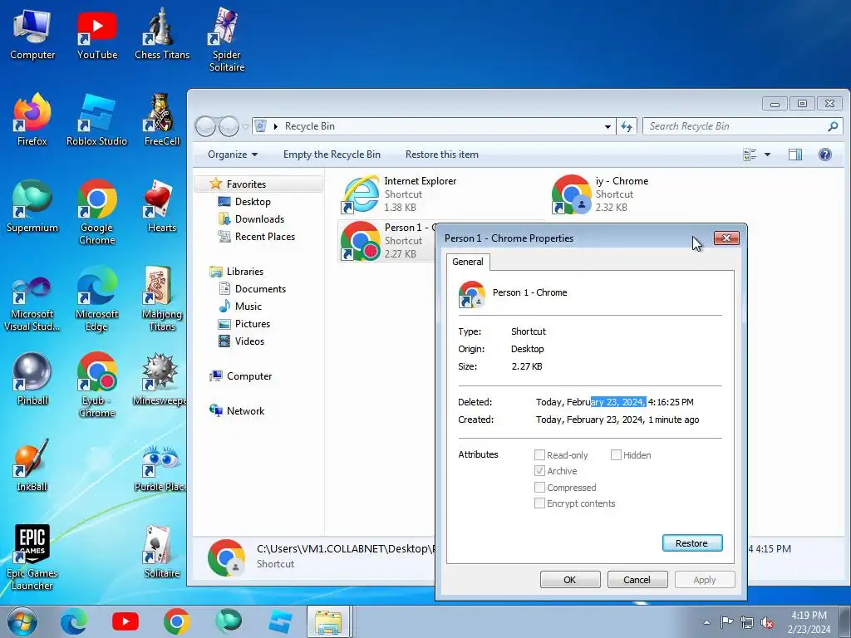Select the Epic Games Launcher desktop icon
This screenshot has width=851, height=638.
click(x=32, y=557)
